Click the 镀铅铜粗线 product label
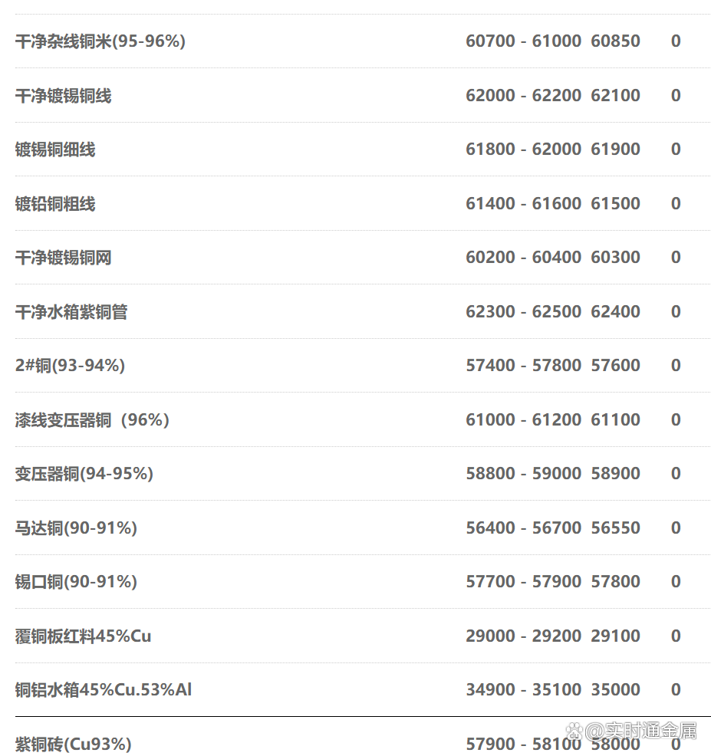Screen dimensions: 711x756 coord(55,203)
